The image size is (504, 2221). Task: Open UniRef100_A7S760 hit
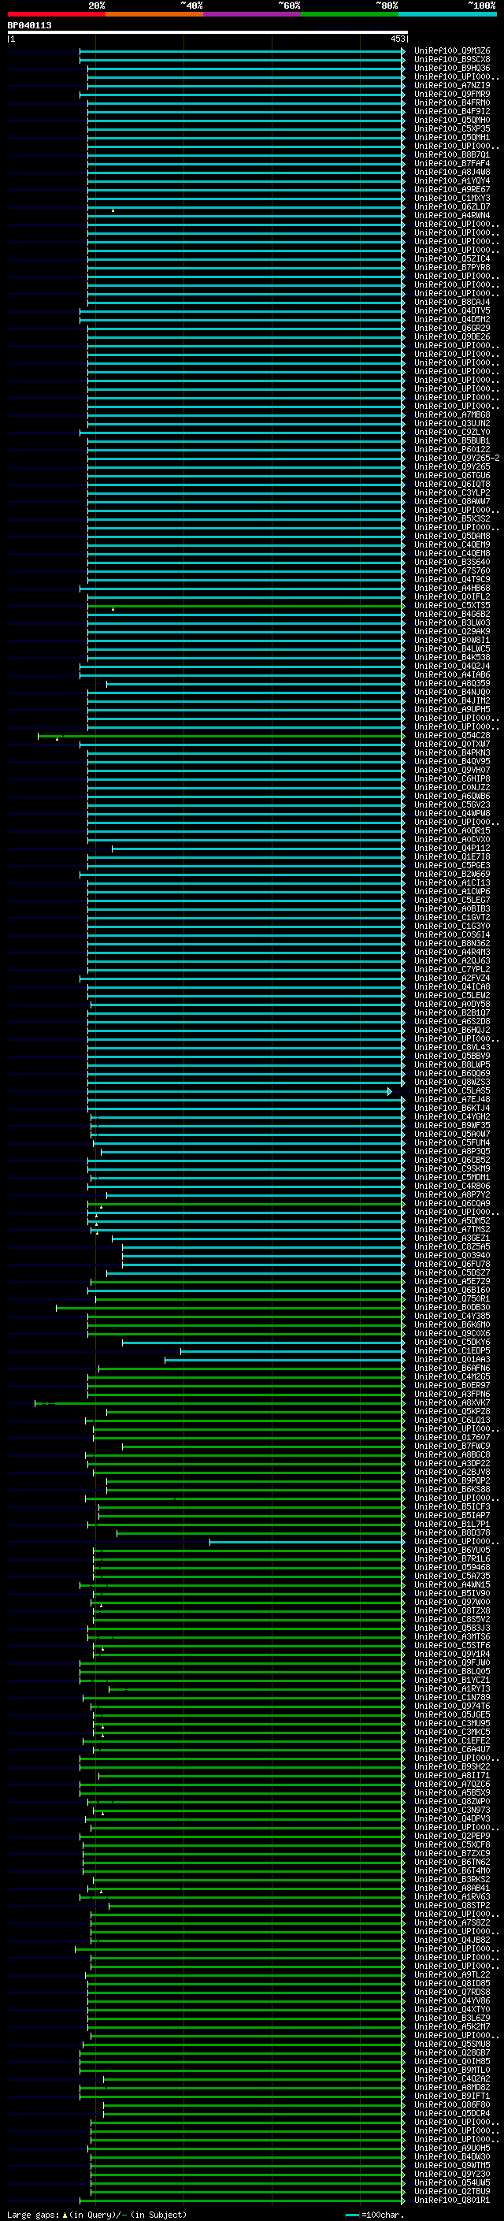pos(451,570)
